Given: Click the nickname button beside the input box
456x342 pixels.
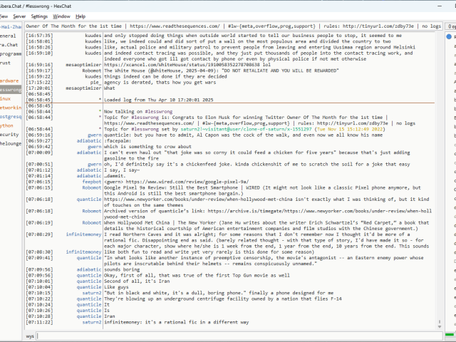Looking at the screenshot, I should [x=30, y=336].
